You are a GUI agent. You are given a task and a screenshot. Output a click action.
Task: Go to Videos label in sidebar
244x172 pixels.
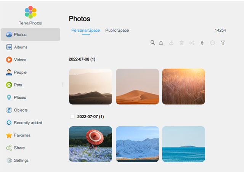click(x=20, y=60)
